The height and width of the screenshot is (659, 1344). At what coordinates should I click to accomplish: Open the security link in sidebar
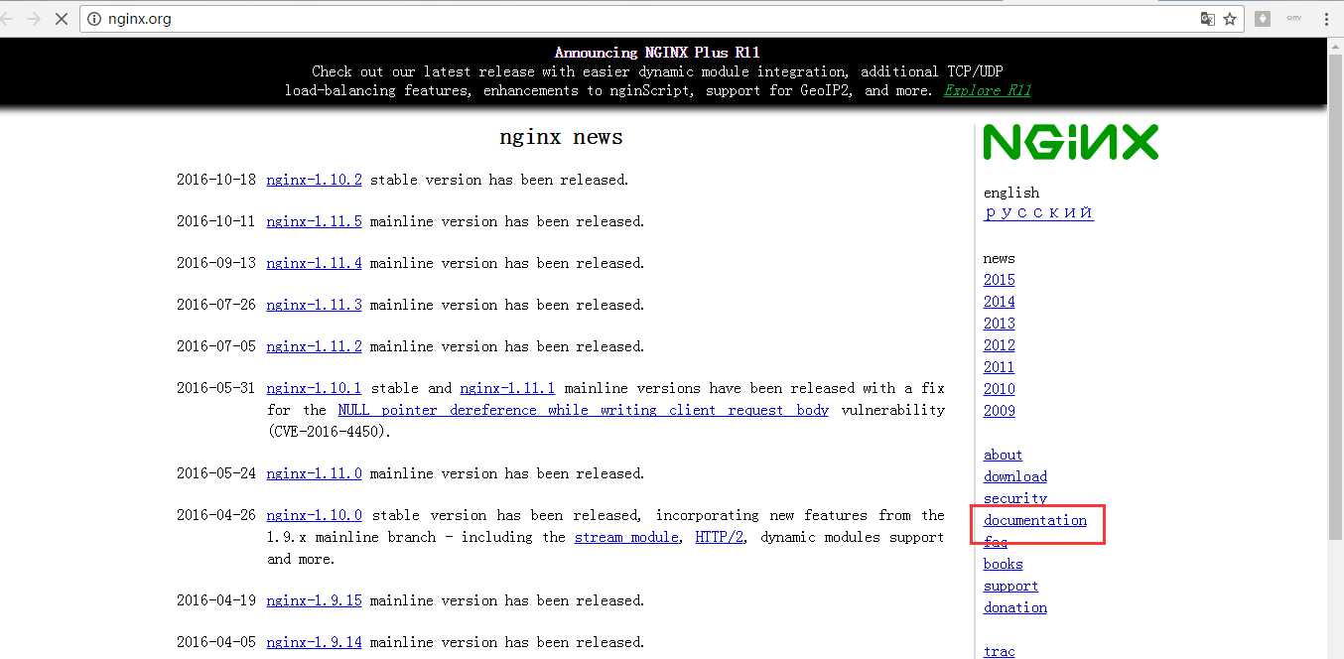1015,499
